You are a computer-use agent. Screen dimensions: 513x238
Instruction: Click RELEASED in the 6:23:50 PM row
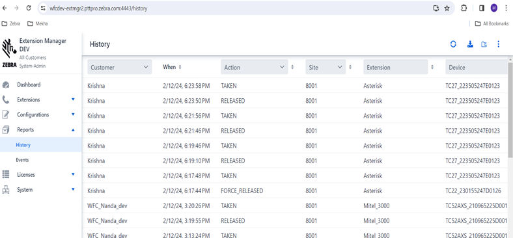[232, 101]
